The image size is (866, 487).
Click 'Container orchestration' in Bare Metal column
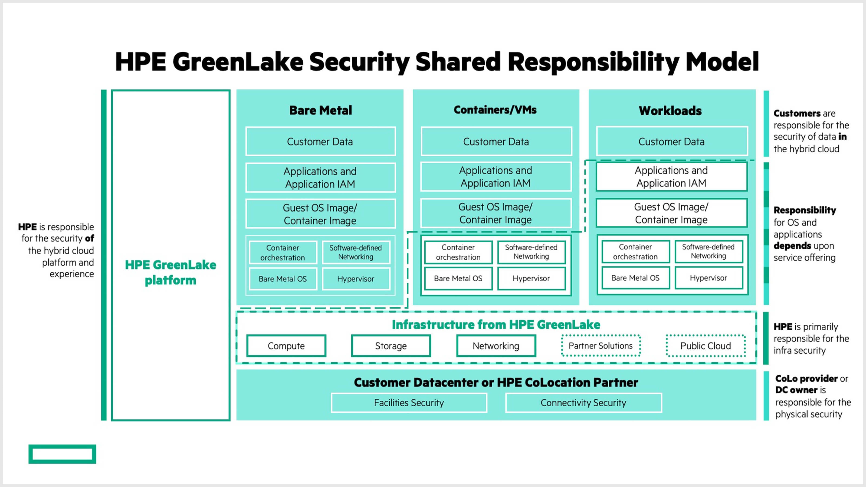pos(283,252)
